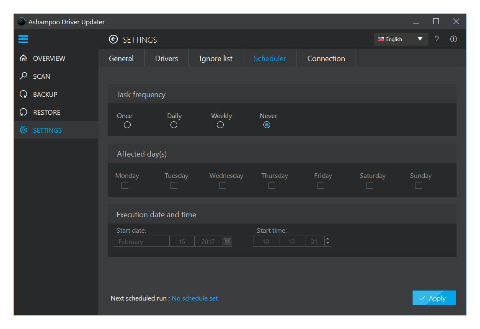
Task: Select the Daily task frequency
Action: coord(174,125)
